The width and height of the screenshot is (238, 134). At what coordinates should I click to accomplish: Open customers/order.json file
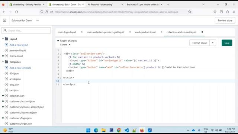pos(21,124)
